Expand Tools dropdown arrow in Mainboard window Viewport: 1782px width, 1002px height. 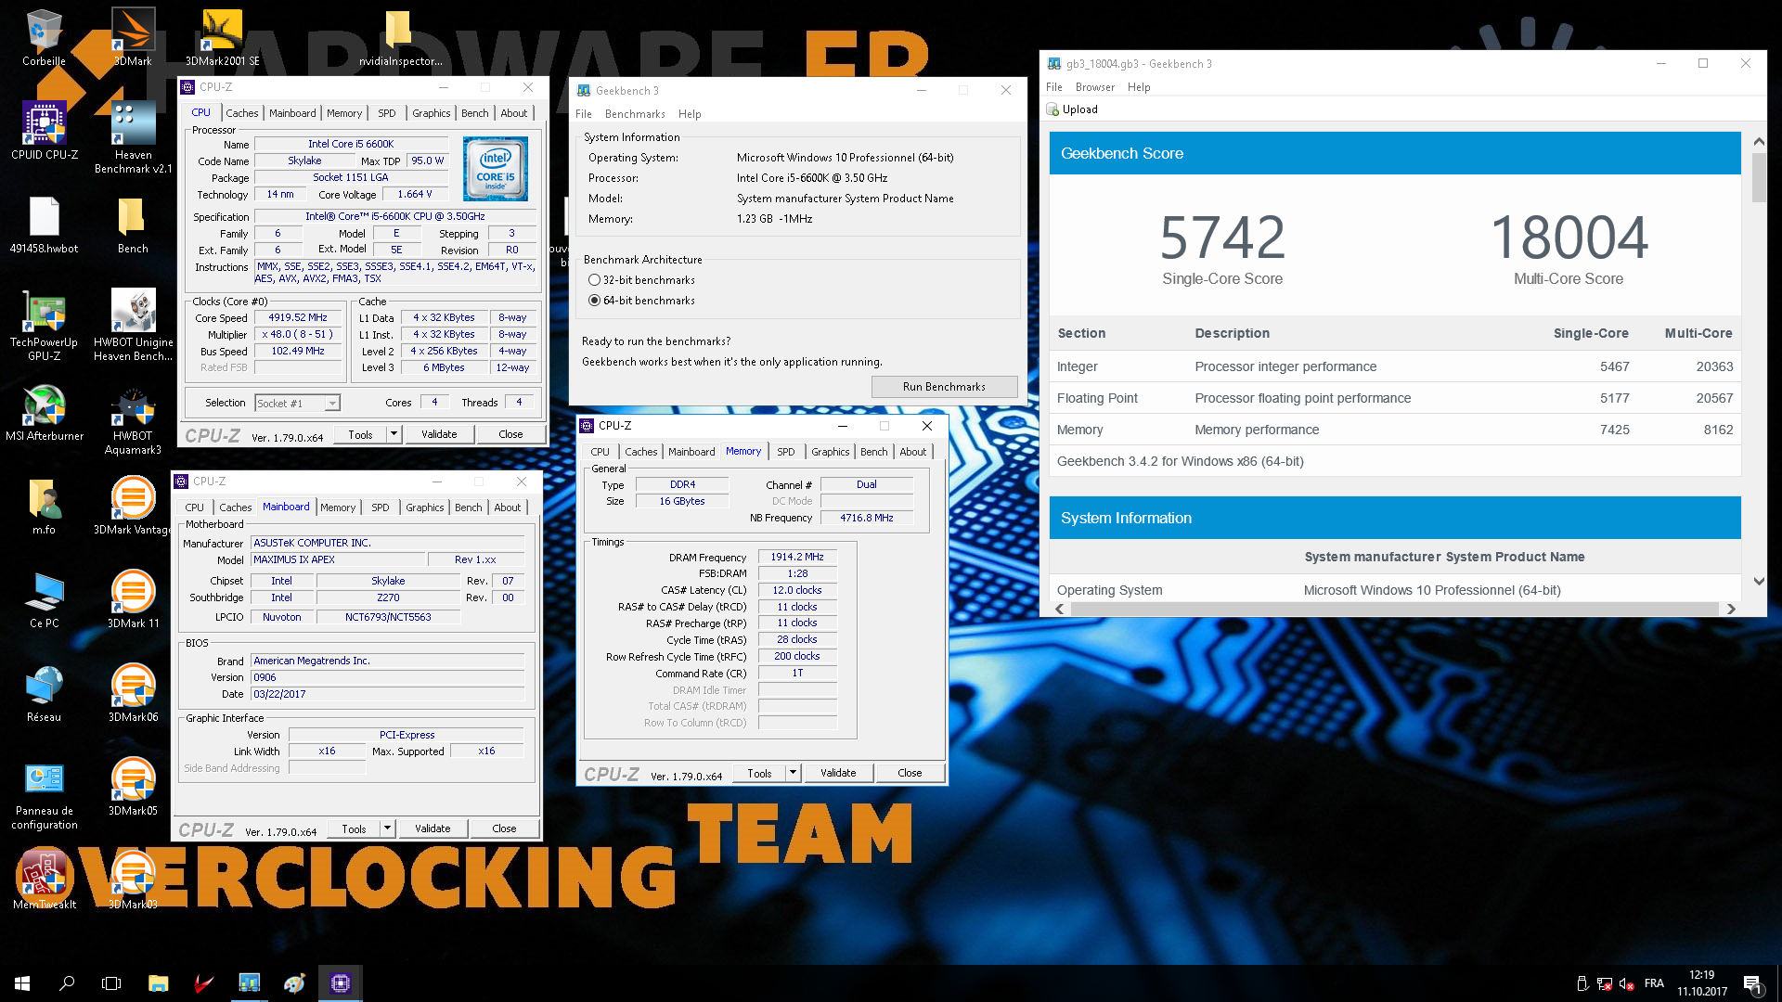click(x=387, y=829)
